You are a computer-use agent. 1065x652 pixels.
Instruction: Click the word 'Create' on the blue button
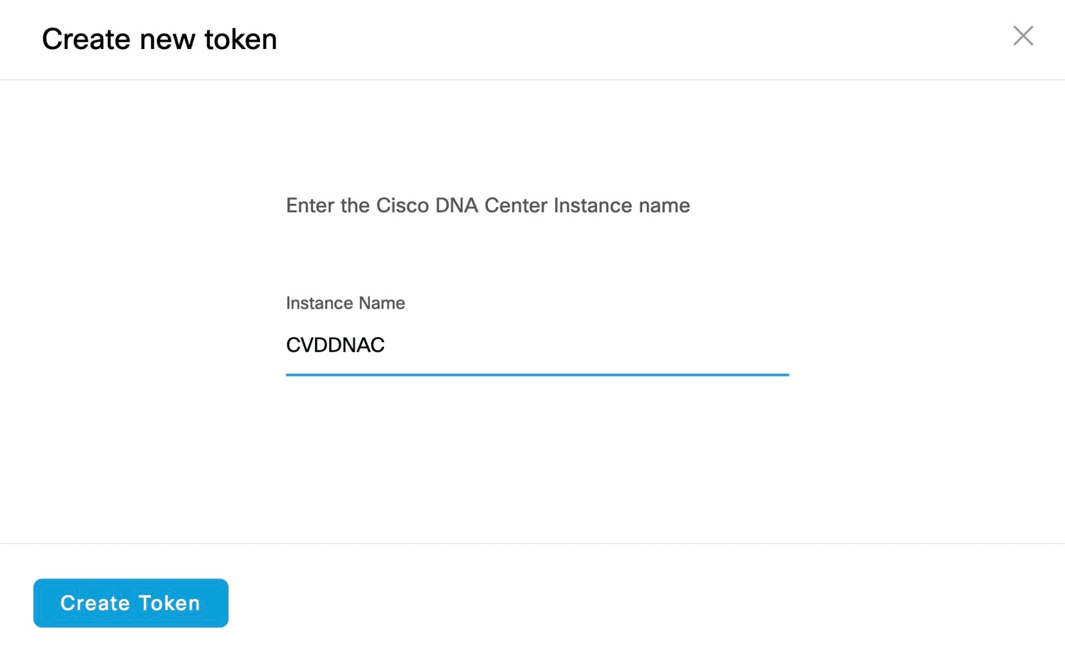[x=96, y=603]
